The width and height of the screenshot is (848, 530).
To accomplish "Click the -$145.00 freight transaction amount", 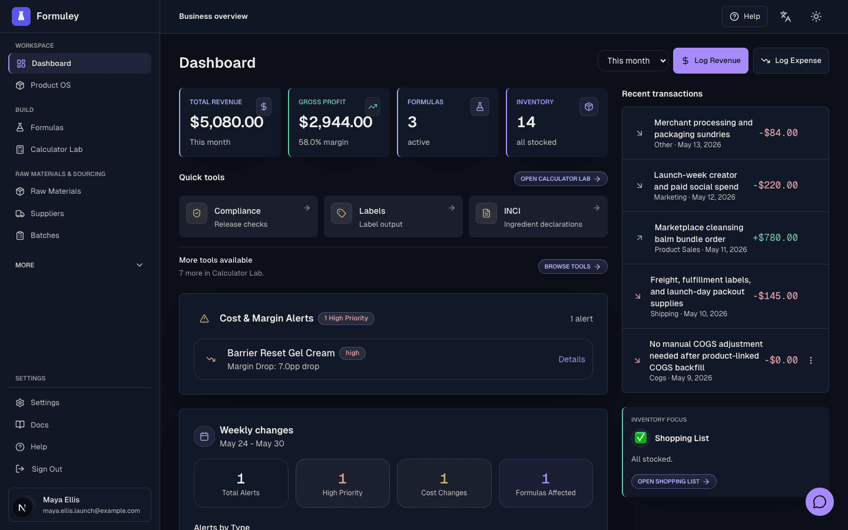I will [x=776, y=296].
